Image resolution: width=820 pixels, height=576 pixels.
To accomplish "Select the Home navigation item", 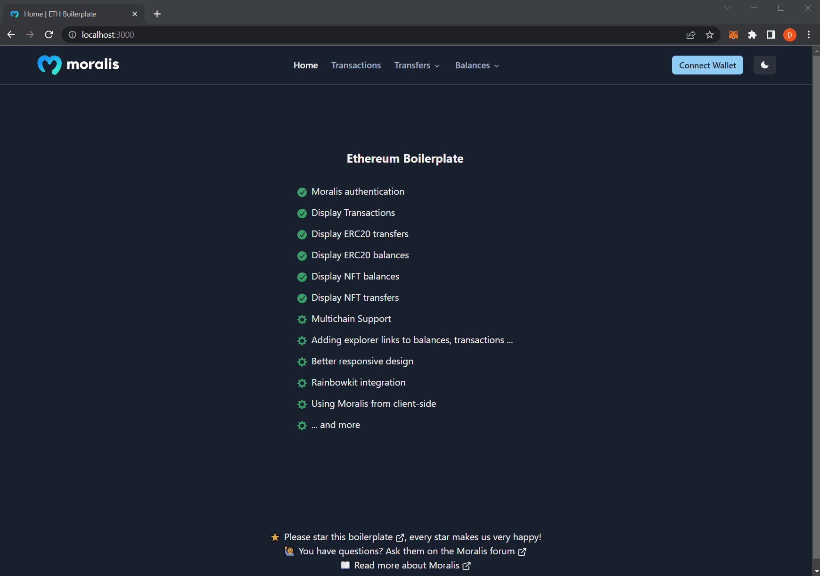I will coord(305,65).
